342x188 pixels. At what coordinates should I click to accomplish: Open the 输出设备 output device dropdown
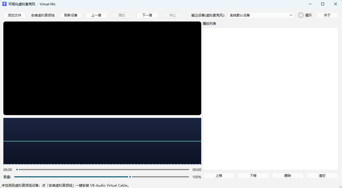(261, 15)
